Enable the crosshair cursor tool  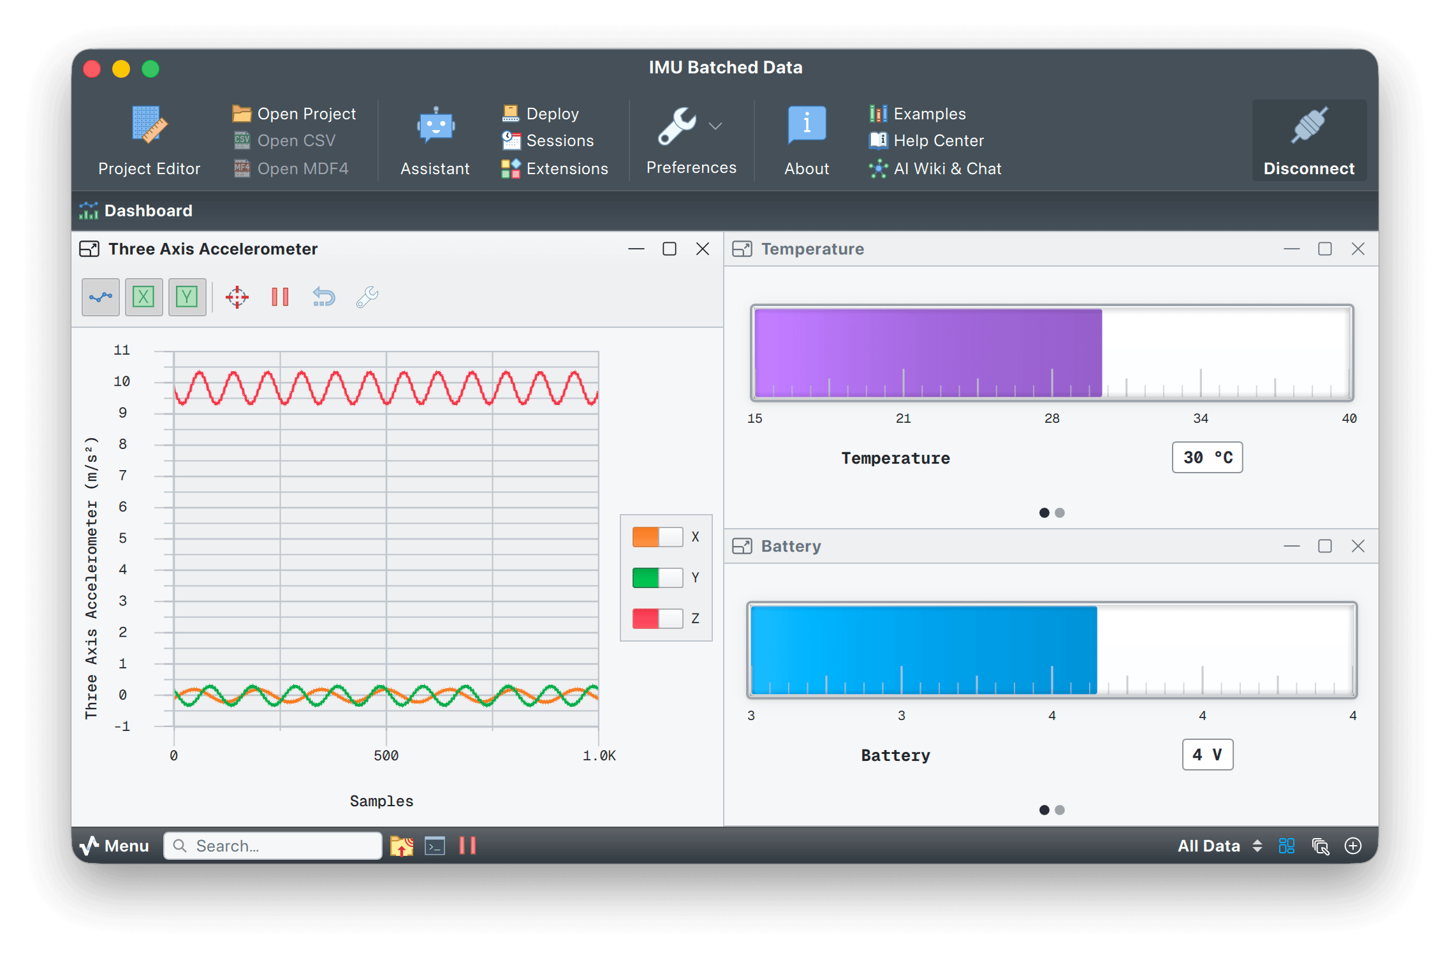click(237, 297)
